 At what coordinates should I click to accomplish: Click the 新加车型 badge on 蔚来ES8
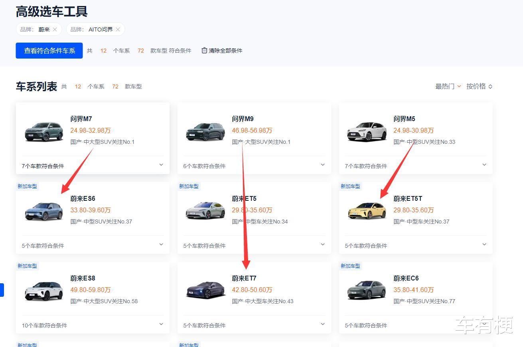point(27,266)
